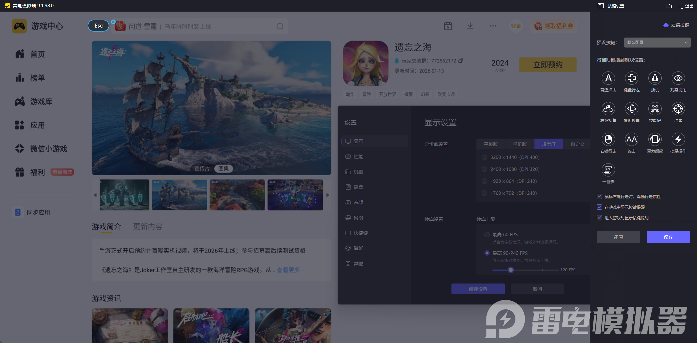Viewport: 697px width, 343px height.
Task: Click 领取福利券 coupon button
Action: pos(554,26)
